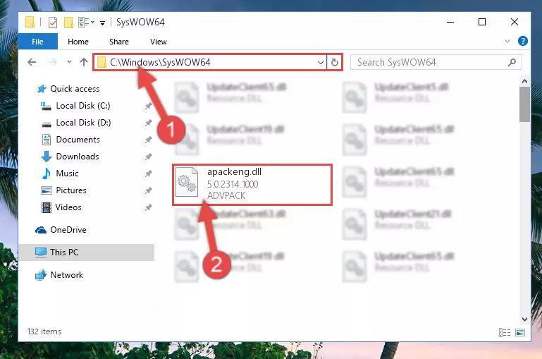The height and width of the screenshot is (359, 542).
Task: Click the ADVPACK description text
Action: 226,196
